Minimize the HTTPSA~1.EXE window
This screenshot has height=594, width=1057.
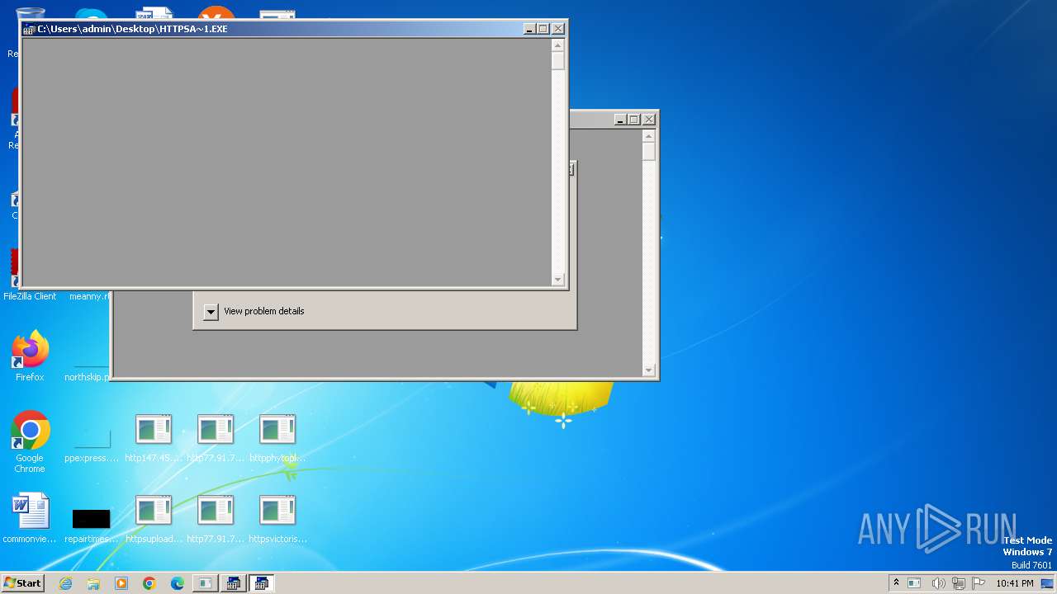[530, 29]
